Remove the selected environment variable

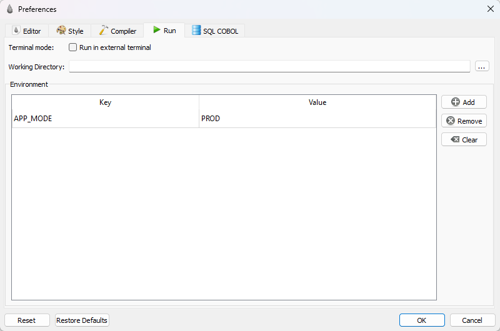tap(464, 121)
